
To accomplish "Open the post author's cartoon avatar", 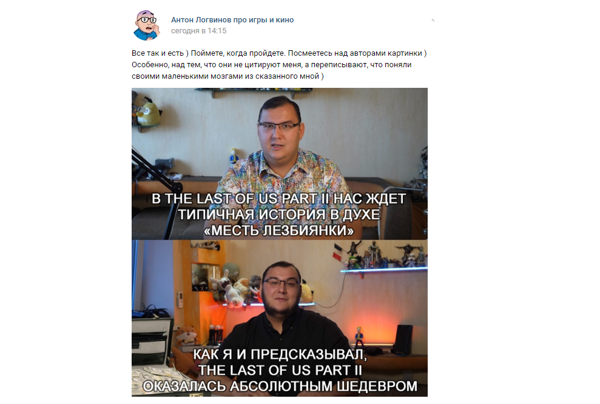I will click(146, 25).
